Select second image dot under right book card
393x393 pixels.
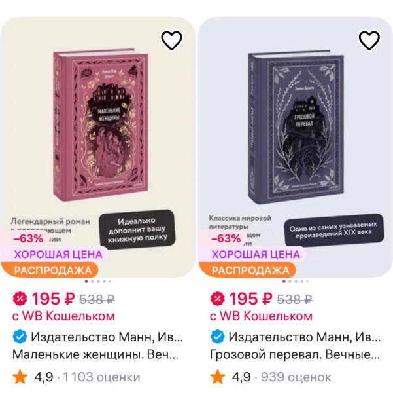click(290, 281)
